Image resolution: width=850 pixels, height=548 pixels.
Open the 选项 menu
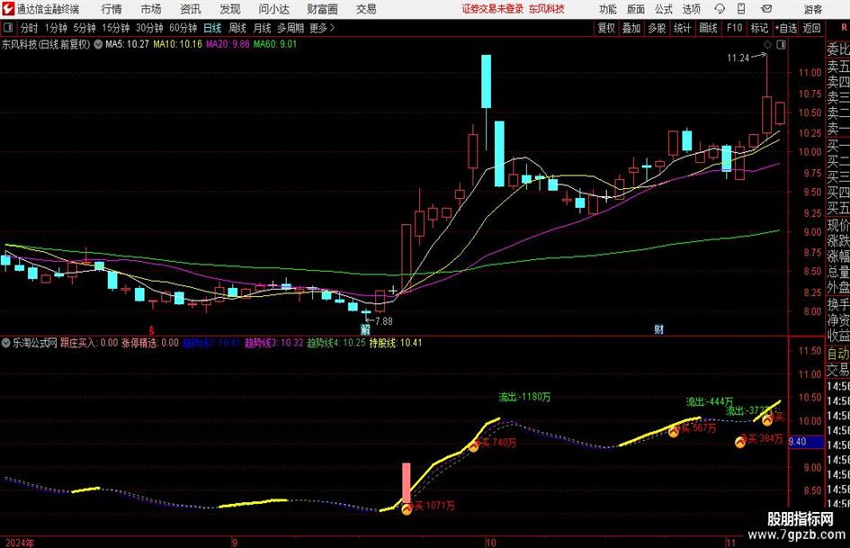pos(691,9)
